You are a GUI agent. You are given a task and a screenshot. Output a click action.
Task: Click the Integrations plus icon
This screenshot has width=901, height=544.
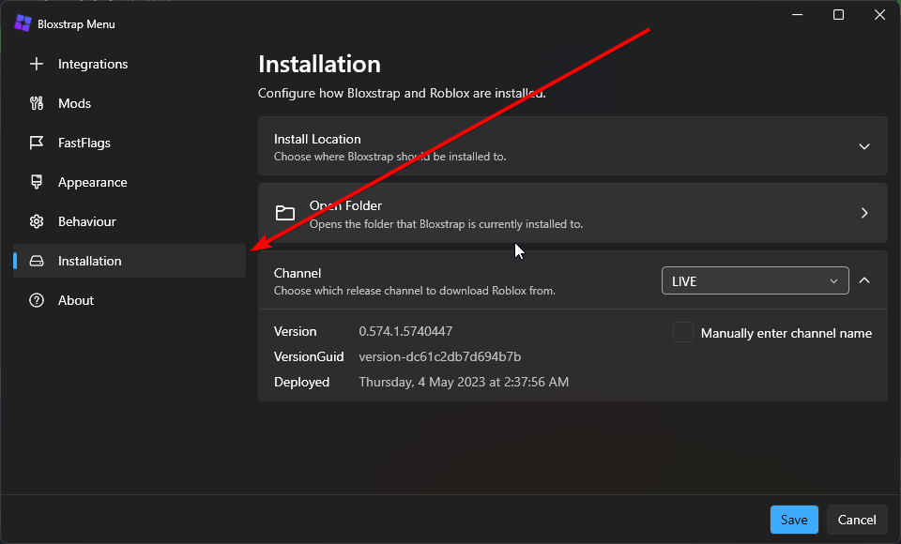(x=38, y=64)
